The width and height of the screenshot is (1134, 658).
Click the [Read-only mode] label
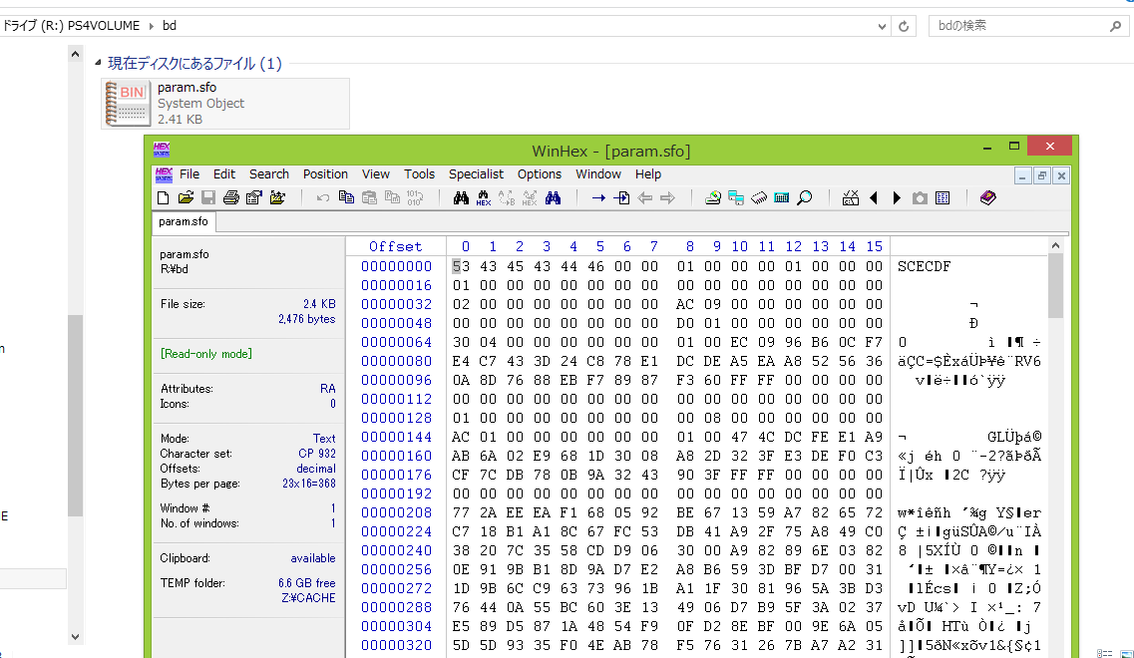pyautogui.click(x=206, y=354)
